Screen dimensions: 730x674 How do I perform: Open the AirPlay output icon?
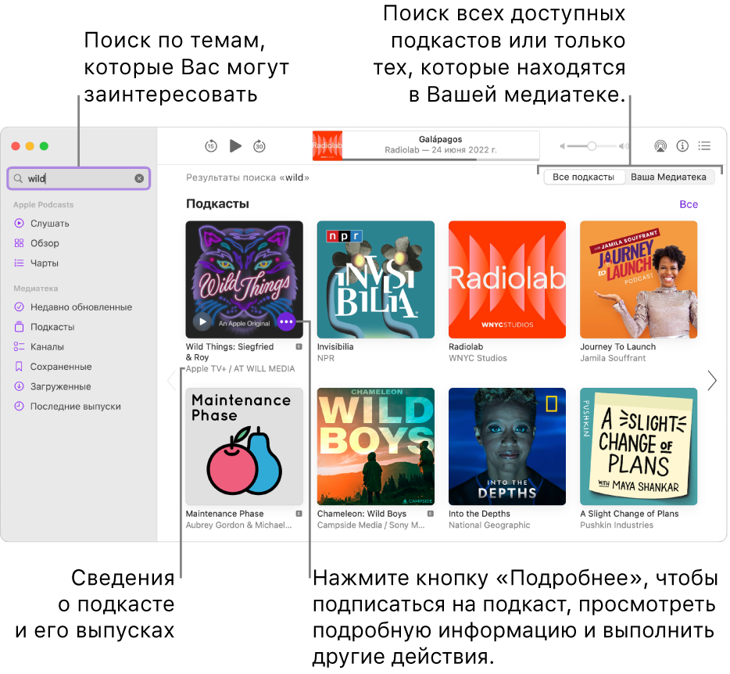[x=660, y=146]
